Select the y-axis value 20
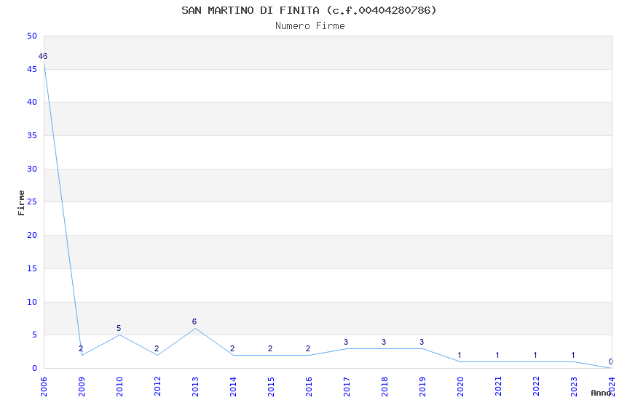Viewport: 619px width, 400px height. (32, 235)
